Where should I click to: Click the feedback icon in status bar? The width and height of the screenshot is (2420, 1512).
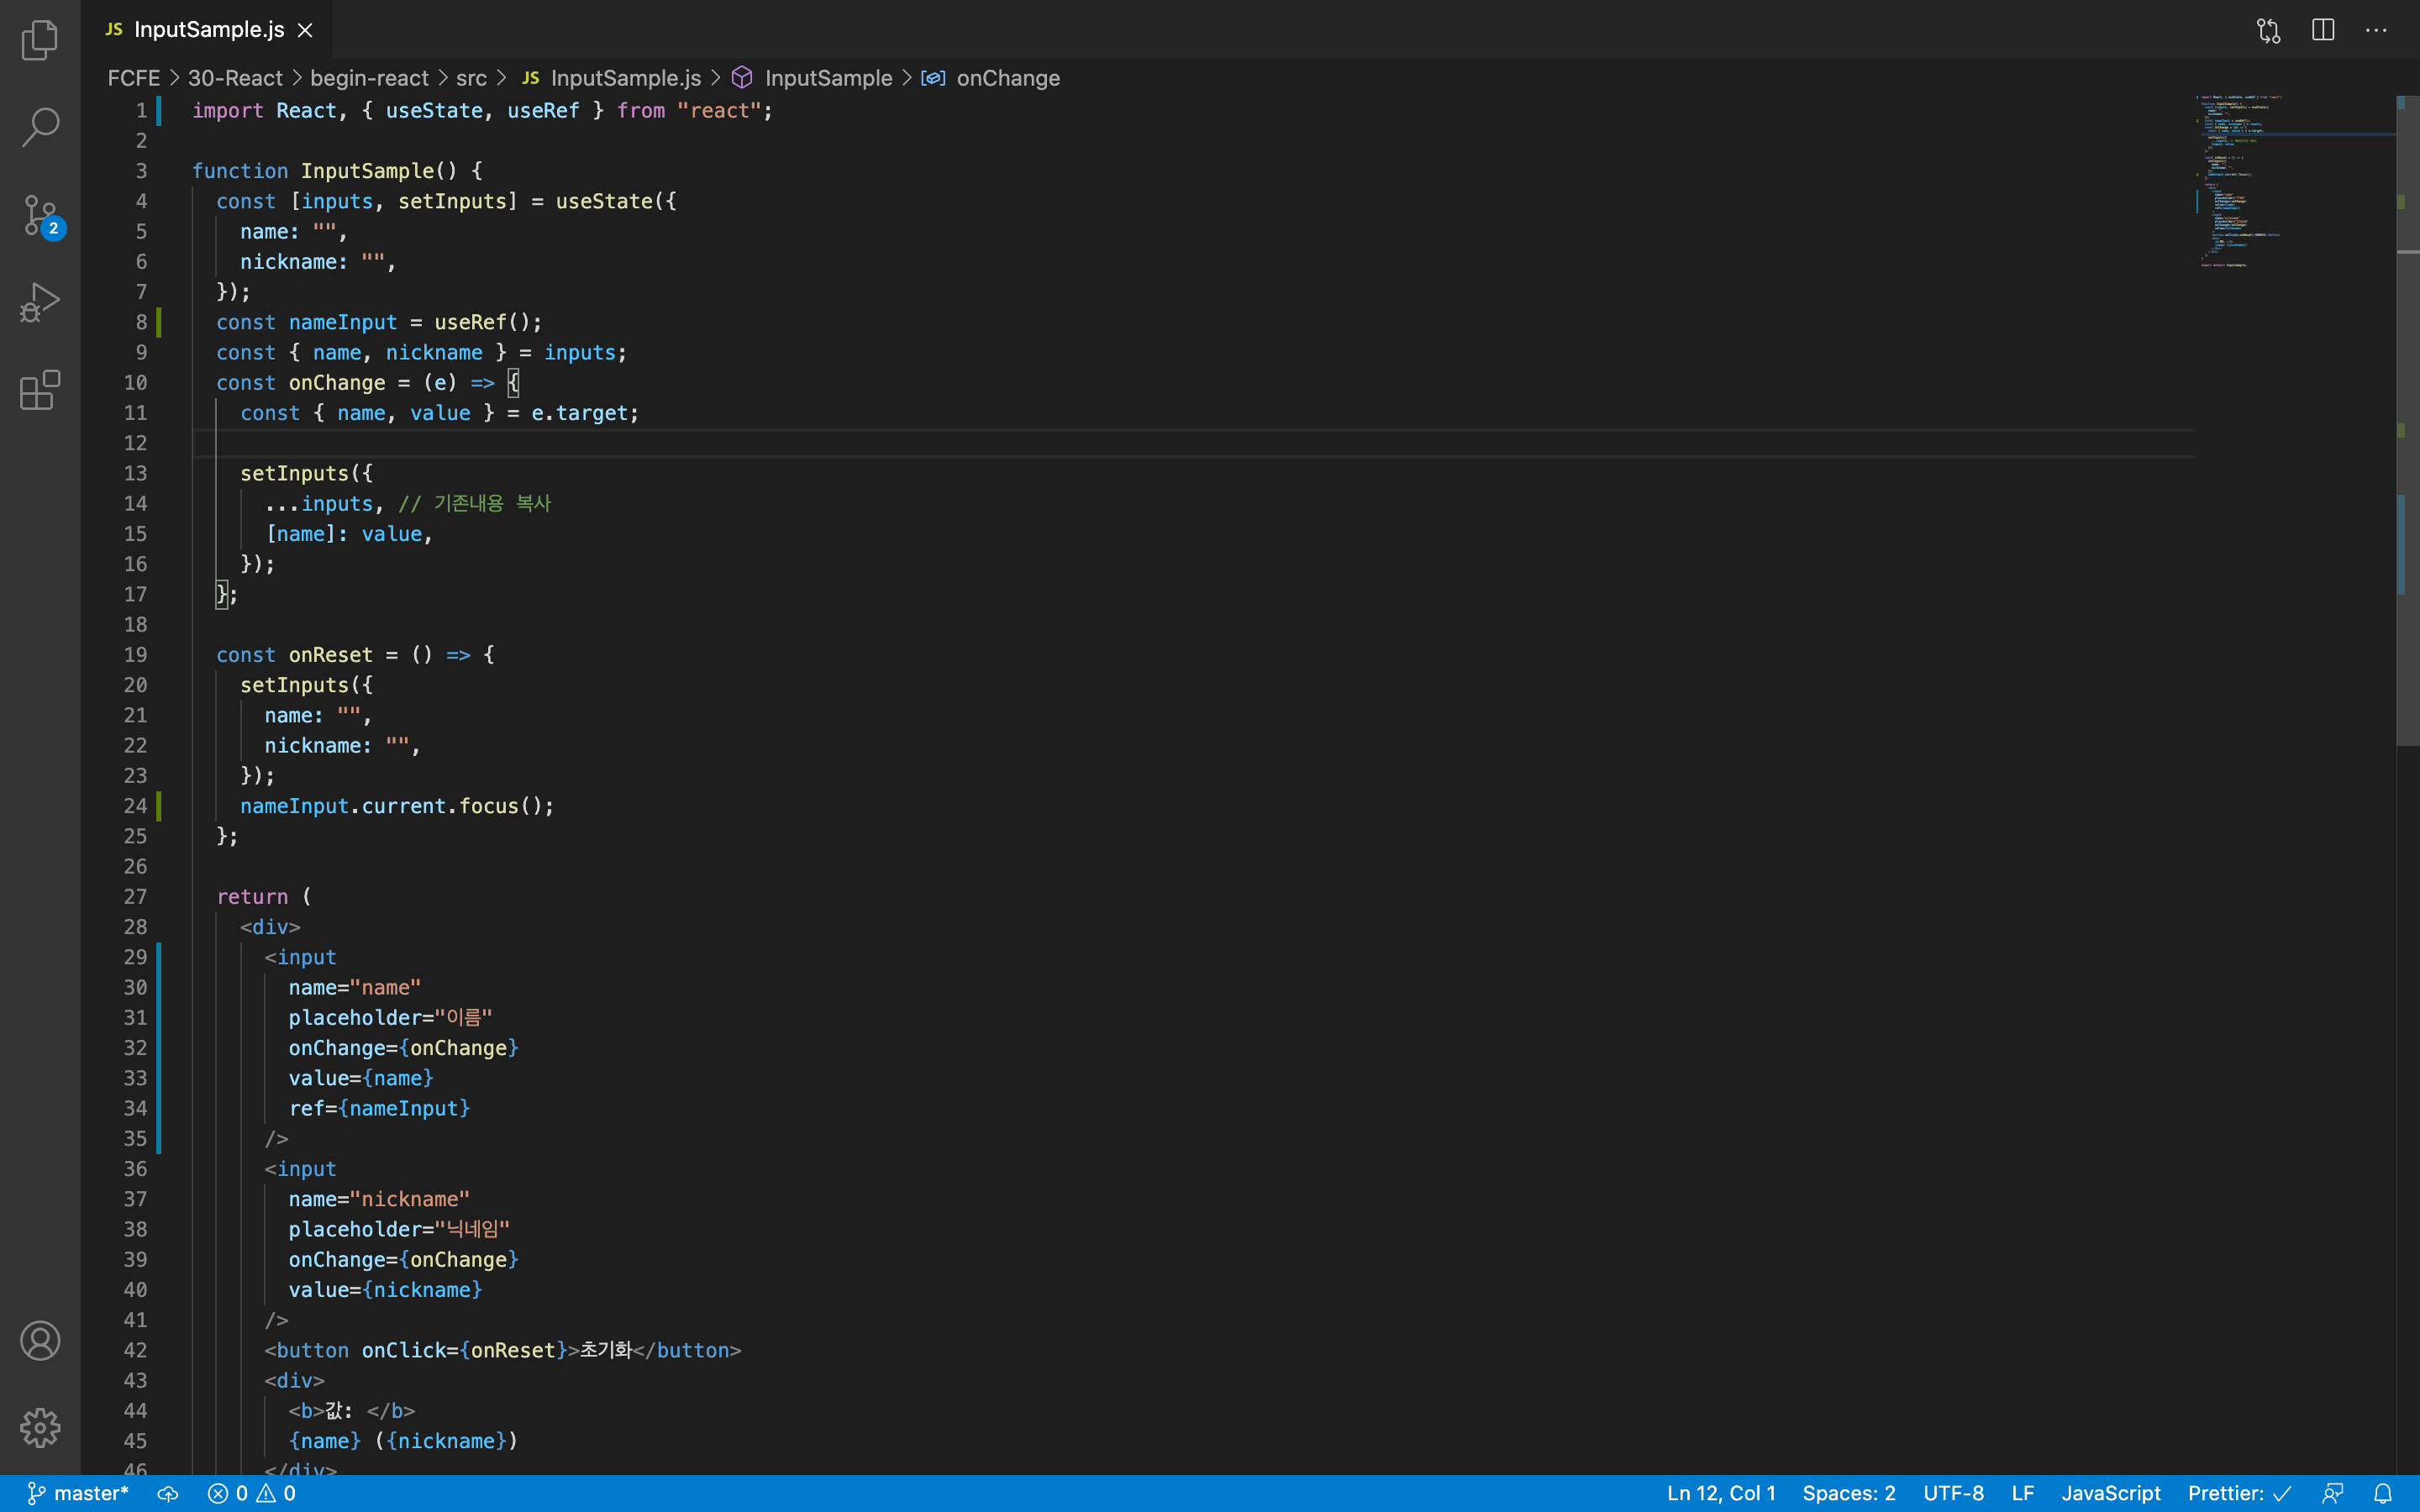pos(2333,1493)
